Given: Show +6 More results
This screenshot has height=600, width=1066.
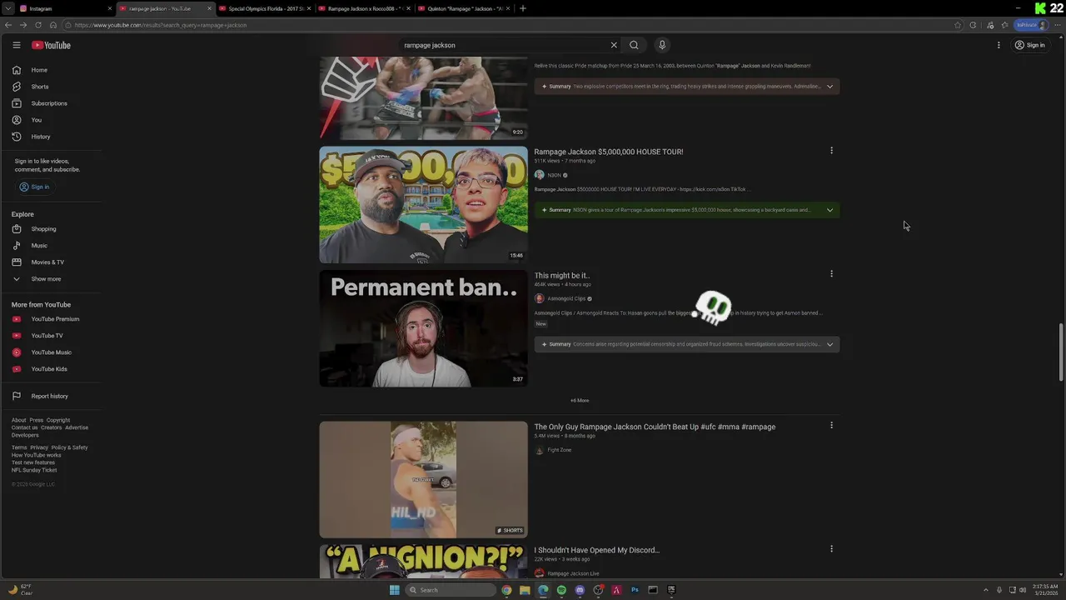Looking at the screenshot, I should click(x=580, y=401).
